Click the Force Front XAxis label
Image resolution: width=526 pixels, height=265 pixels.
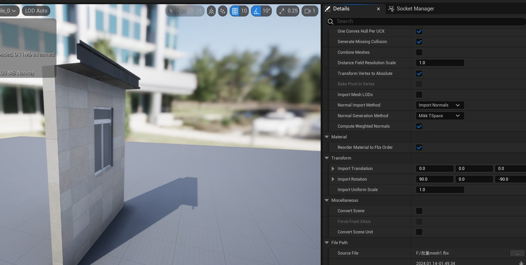(354, 221)
